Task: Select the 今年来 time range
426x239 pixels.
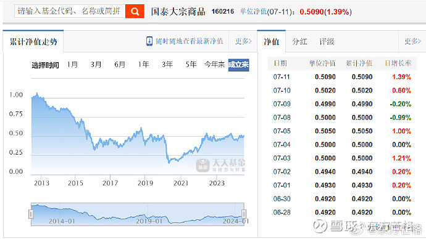Action: point(215,65)
